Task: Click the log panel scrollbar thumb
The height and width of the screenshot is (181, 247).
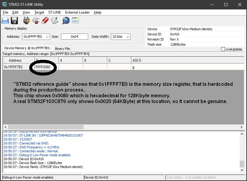Action: pyautogui.click(x=242, y=164)
